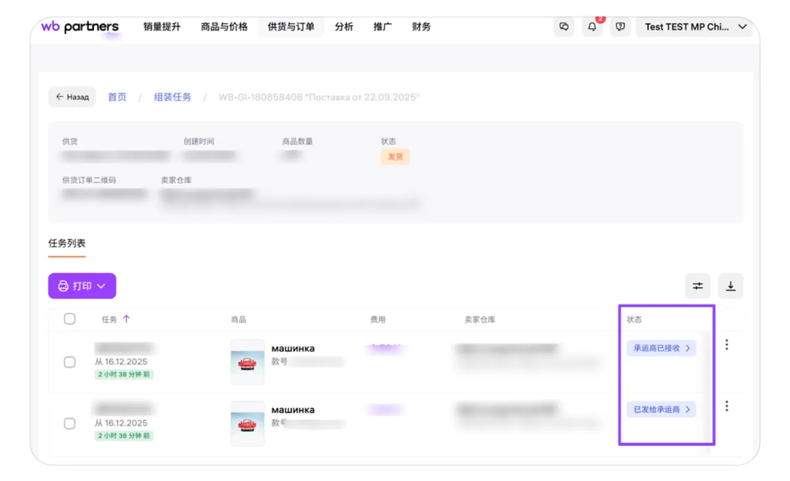Open three-dot menu for 承运商已接收 row
The height and width of the screenshot is (481, 790).
(x=727, y=345)
